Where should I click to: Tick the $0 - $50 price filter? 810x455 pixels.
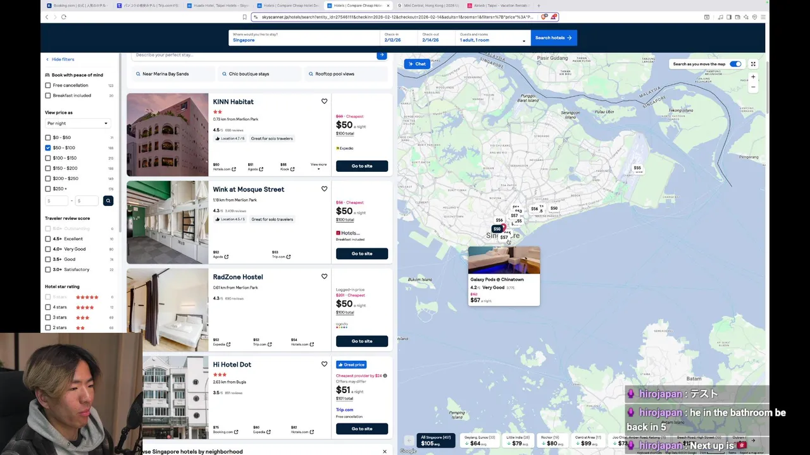(x=47, y=137)
